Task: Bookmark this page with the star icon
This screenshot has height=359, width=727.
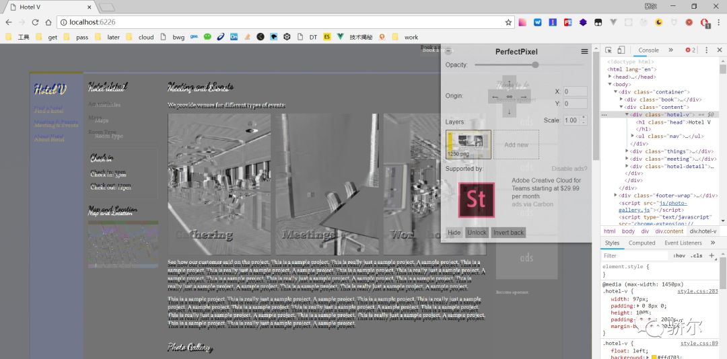Action: [x=508, y=22]
